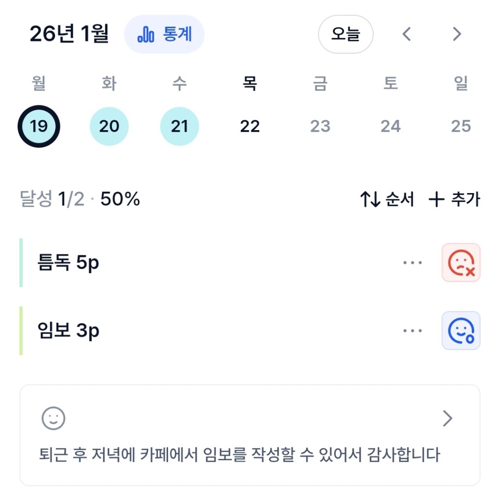The image size is (500, 488).
Task: Expand the gratitude note with right chevron
Action: [447, 418]
